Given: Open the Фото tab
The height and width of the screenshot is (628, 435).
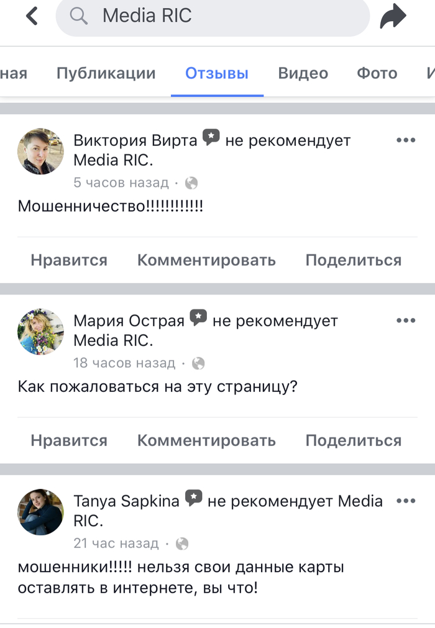Looking at the screenshot, I should pyautogui.click(x=377, y=73).
